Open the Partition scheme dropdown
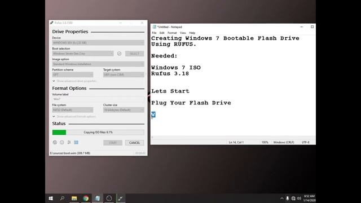Screen dimensions: 361x203 (x=73, y=74)
